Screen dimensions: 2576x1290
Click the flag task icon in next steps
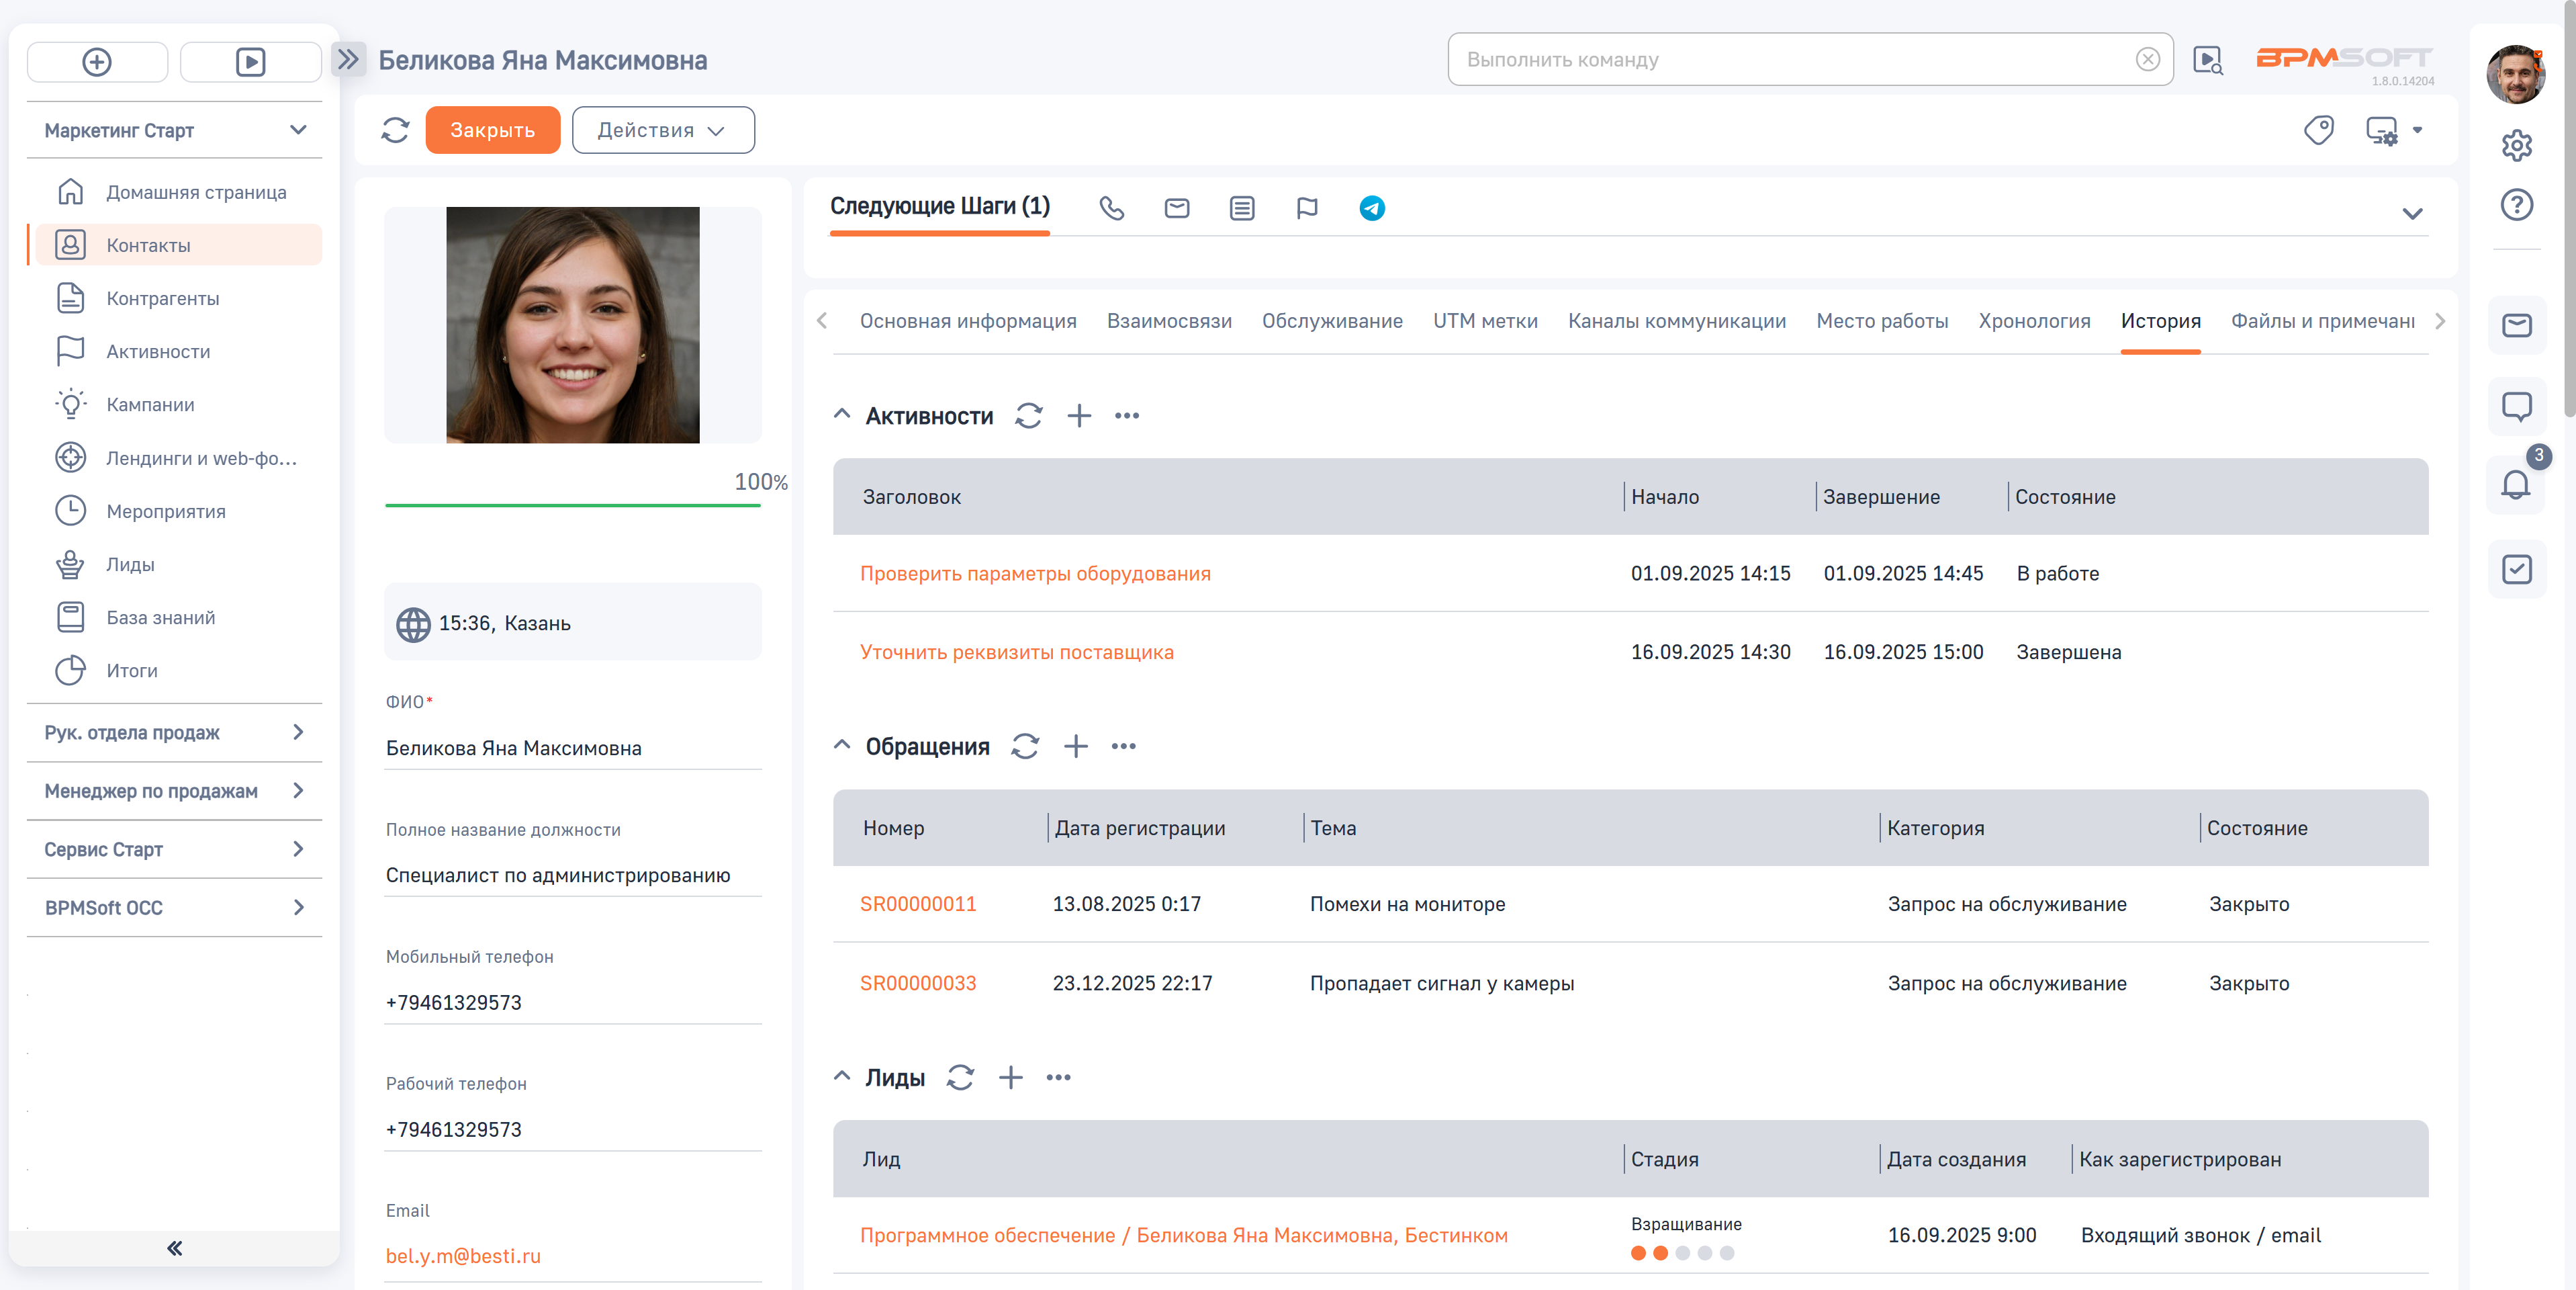[1306, 208]
